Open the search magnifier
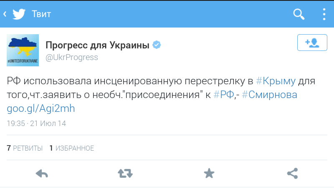The image size is (334, 189). click(299, 14)
